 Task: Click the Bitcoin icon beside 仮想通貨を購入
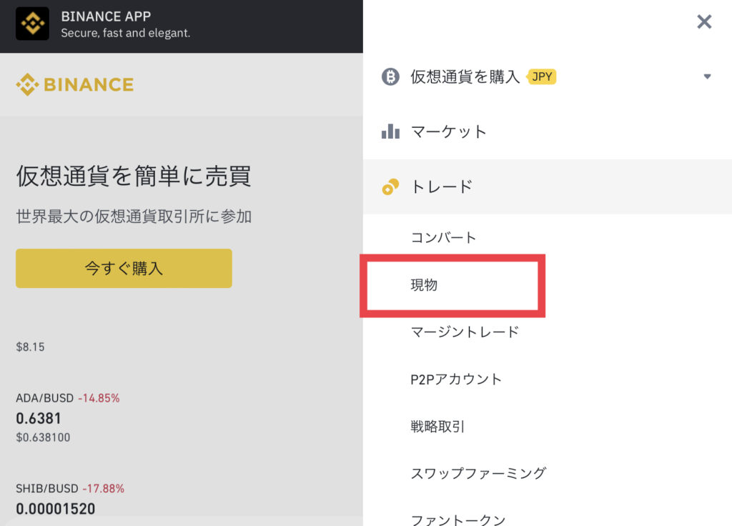[390, 76]
